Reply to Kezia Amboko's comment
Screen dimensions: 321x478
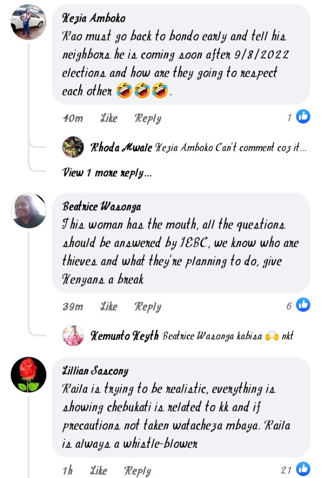[148, 118]
